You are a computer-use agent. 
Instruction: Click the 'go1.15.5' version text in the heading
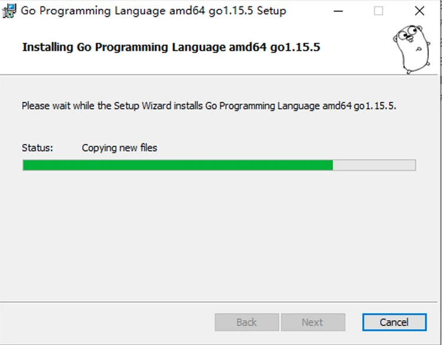pyautogui.click(x=295, y=47)
